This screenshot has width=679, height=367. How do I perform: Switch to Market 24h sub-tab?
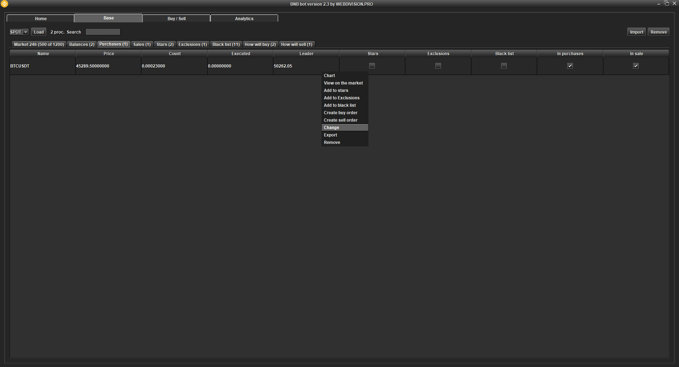pyautogui.click(x=39, y=45)
